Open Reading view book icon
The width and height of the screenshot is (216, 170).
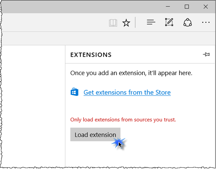pyautogui.click(x=113, y=23)
